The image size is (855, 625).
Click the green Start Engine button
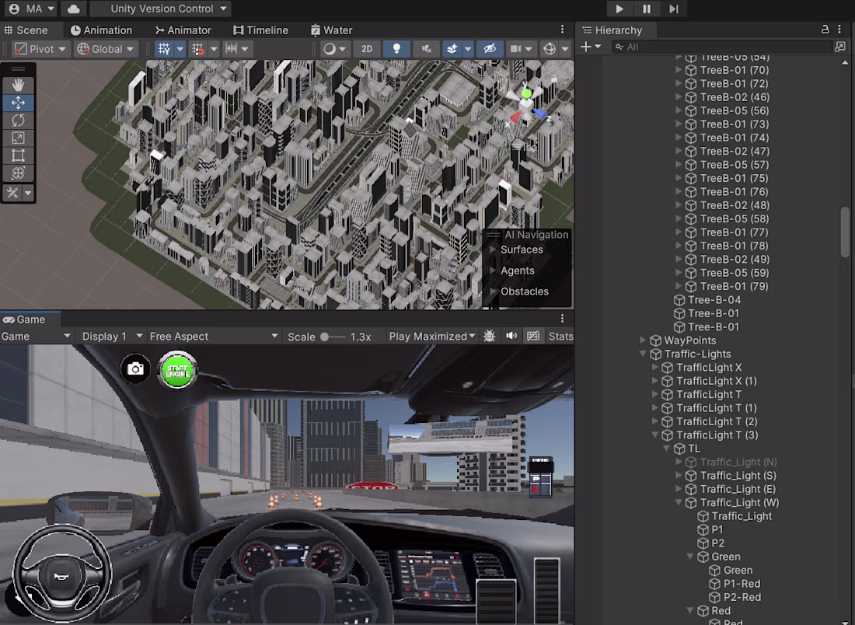pos(177,371)
